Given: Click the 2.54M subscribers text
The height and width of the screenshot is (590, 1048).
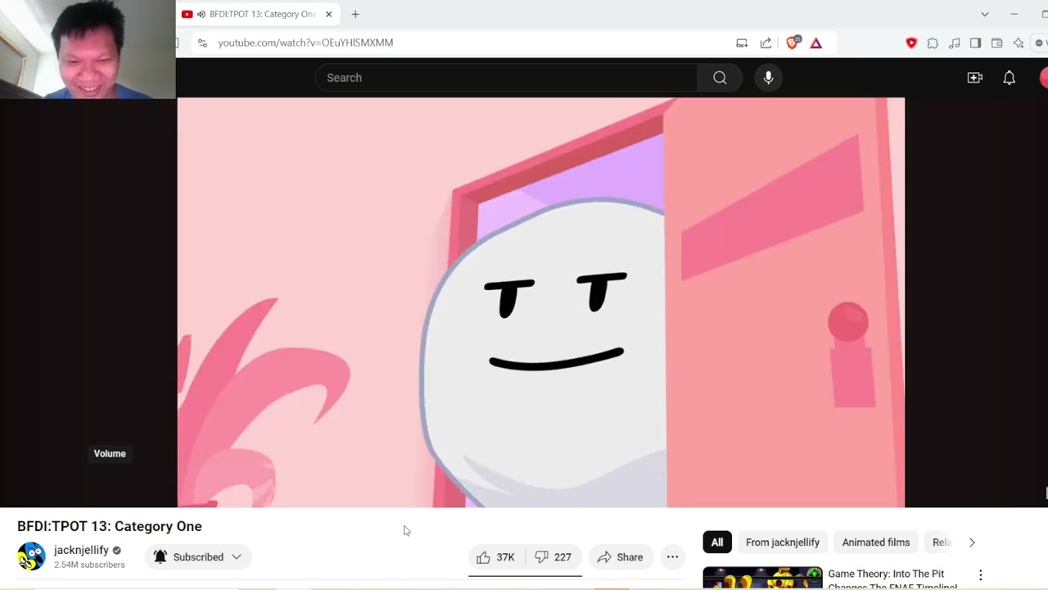Looking at the screenshot, I should coord(89,565).
